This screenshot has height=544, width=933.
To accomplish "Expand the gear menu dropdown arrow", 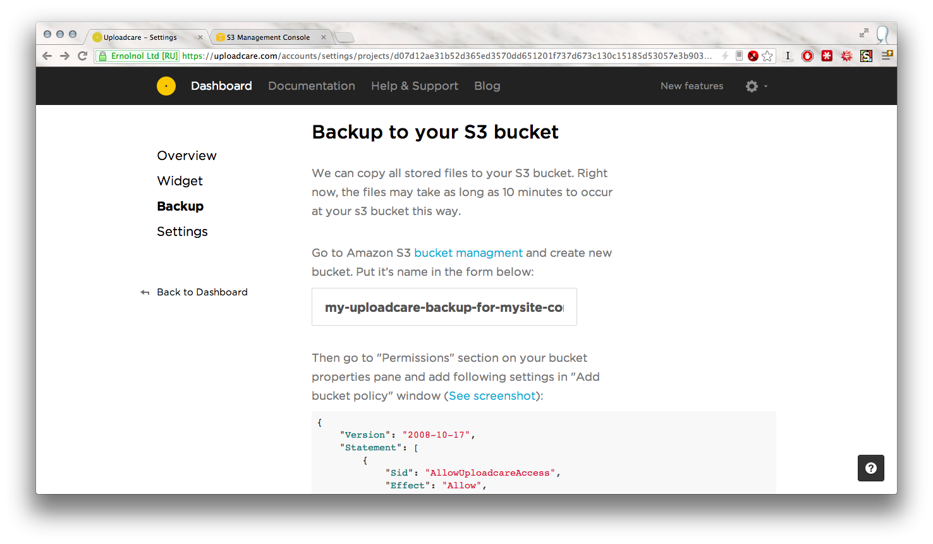I will tap(765, 86).
